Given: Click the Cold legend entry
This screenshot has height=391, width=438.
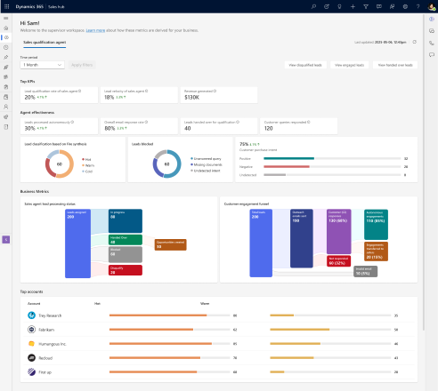Looking at the screenshot, I should coord(87,172).
